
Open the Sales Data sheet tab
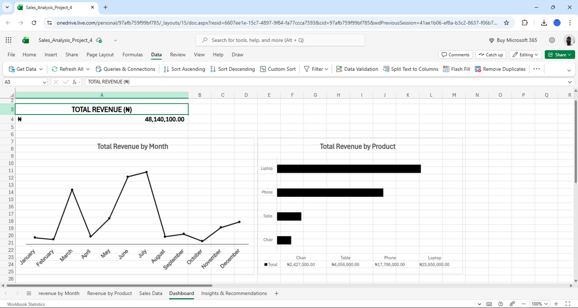point(150,293)
